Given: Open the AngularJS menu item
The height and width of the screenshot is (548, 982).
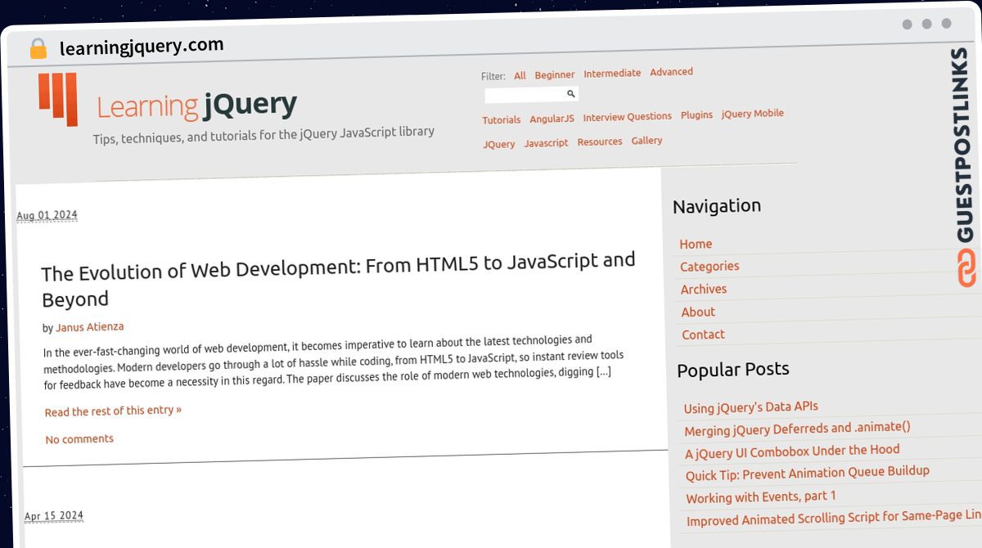Looking at the screenshot, I should (x=552, y=119).
